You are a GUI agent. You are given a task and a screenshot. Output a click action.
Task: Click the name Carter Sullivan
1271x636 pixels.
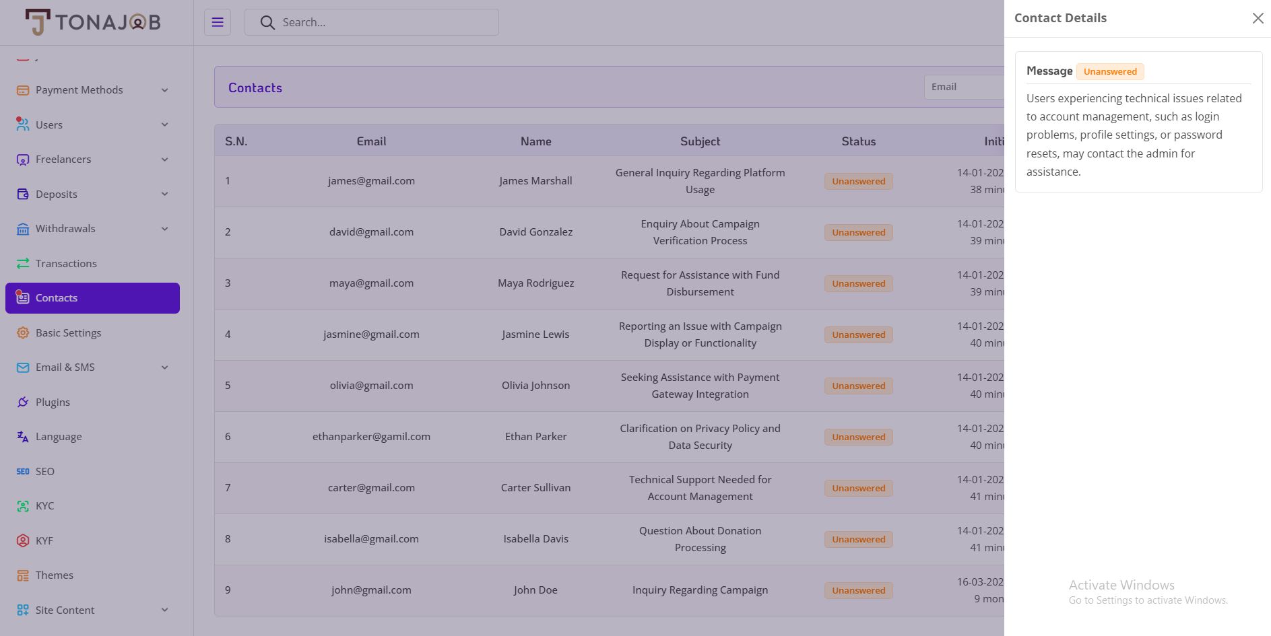[535, 488]
